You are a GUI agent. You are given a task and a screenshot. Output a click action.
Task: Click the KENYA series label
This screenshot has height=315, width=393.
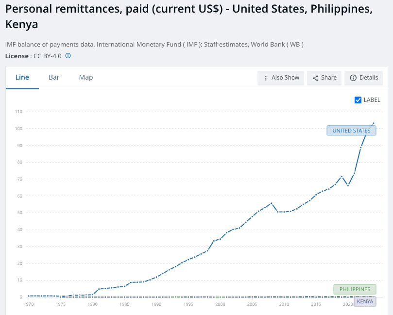pyautogui.click(x=365, y=301)
